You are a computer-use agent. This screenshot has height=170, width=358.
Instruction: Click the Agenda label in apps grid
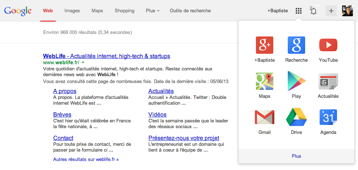[328, 132]
